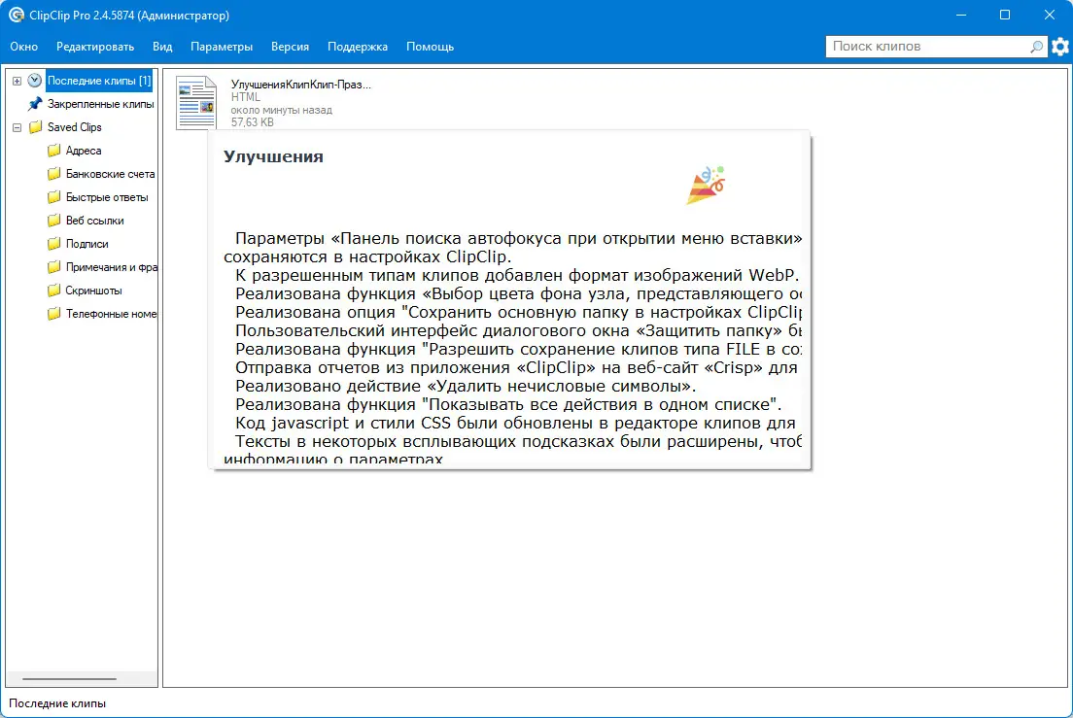
Task: Open the Версия menu
Action: (x=291, y=47)
